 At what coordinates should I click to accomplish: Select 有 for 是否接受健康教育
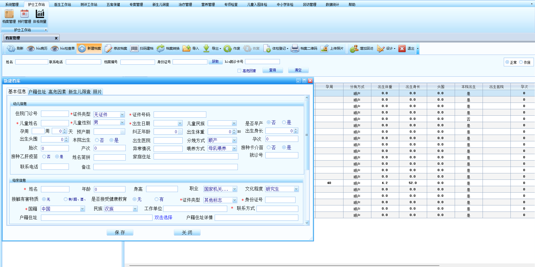click(x=156, y=199)
